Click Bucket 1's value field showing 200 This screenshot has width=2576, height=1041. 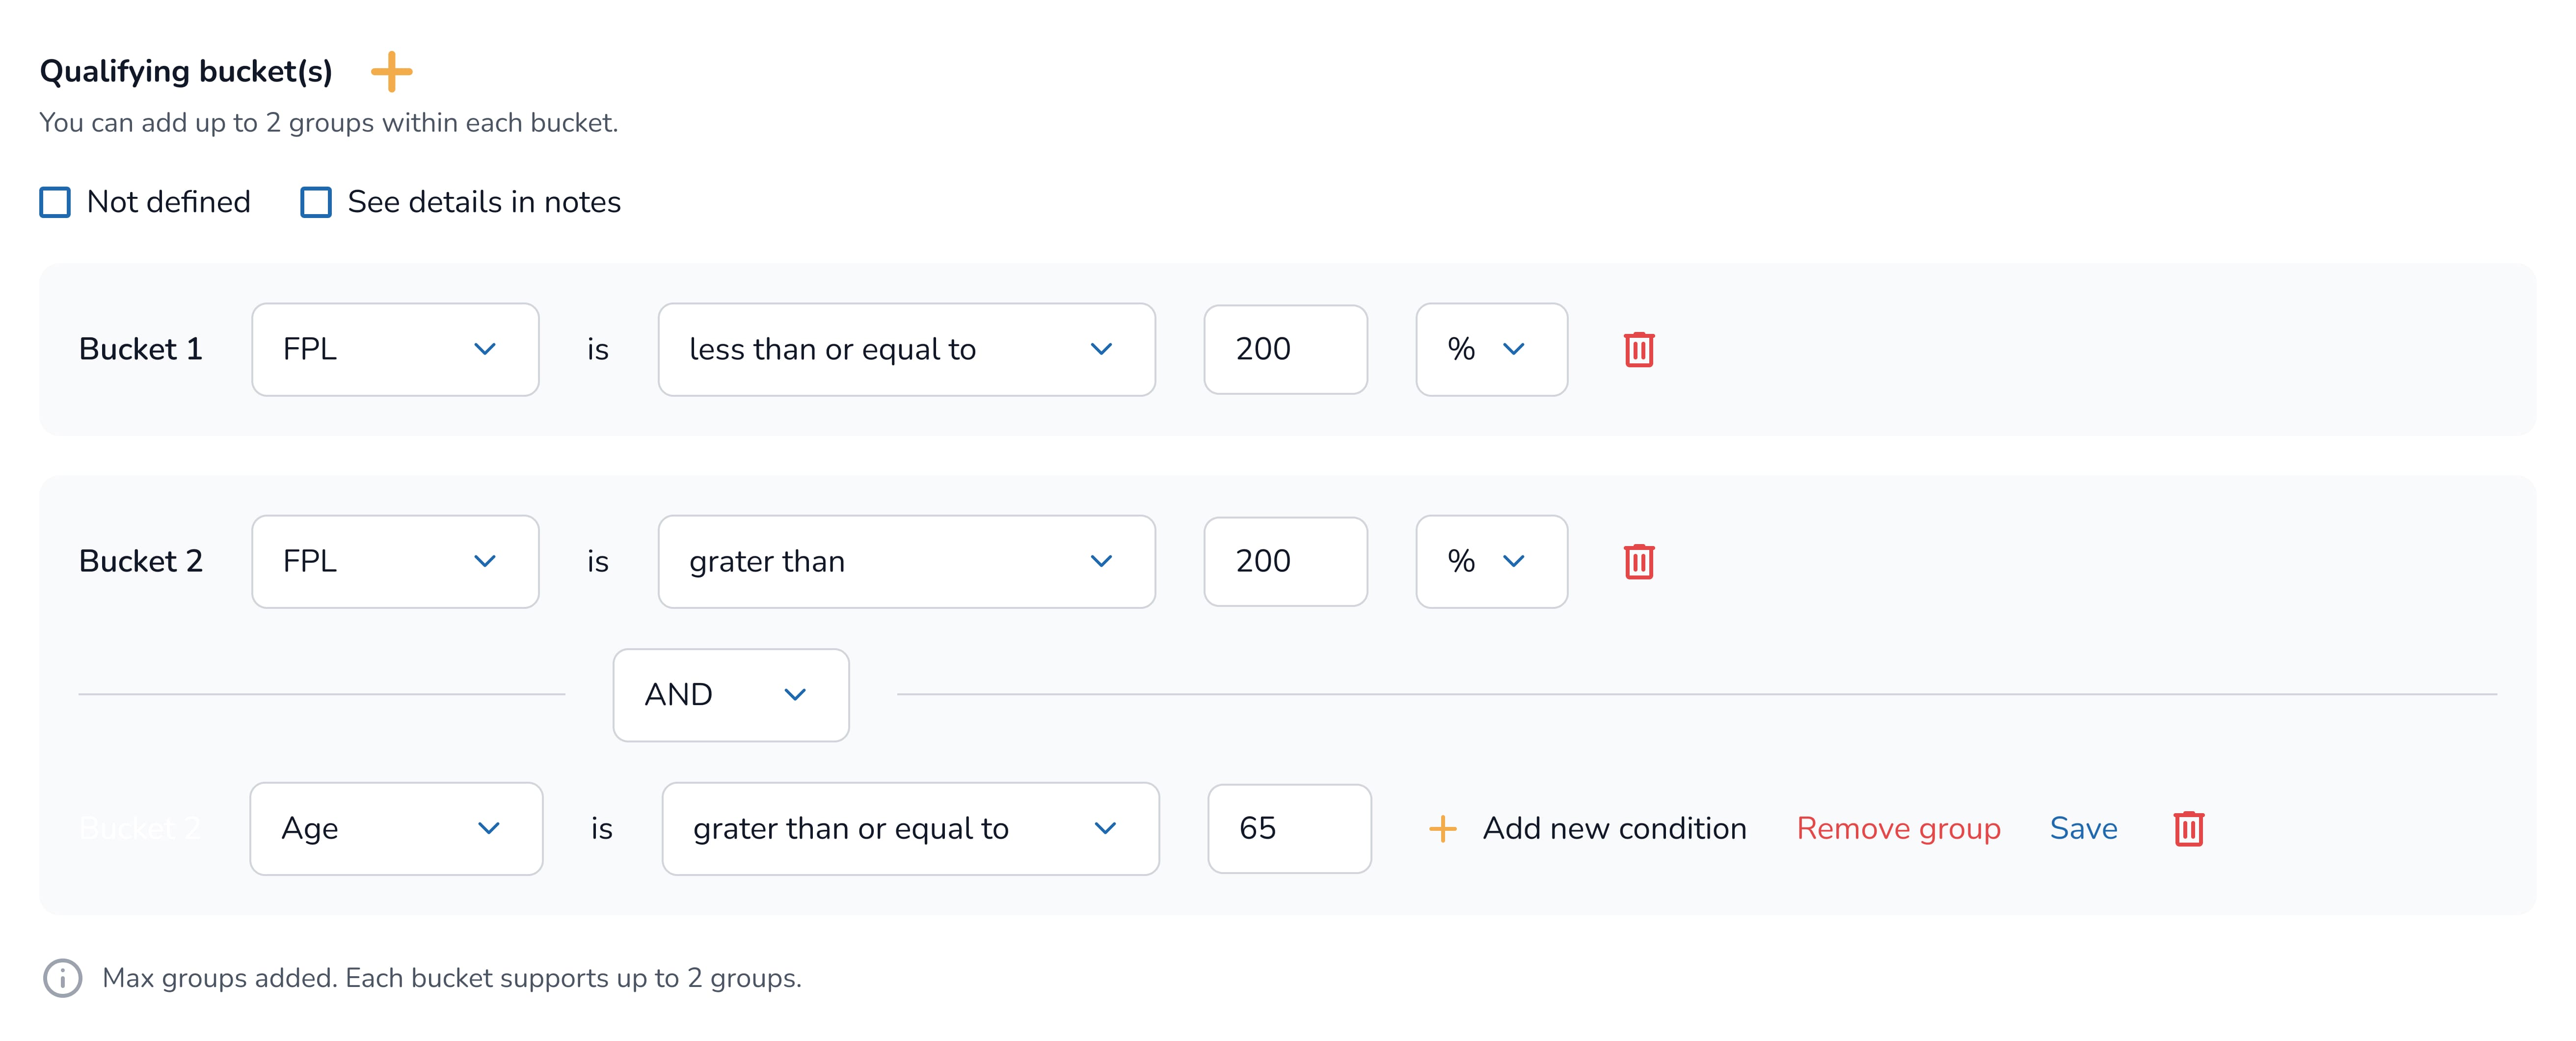(x=1285, y=349)
